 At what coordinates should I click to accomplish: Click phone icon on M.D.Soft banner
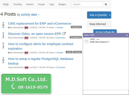13,86
